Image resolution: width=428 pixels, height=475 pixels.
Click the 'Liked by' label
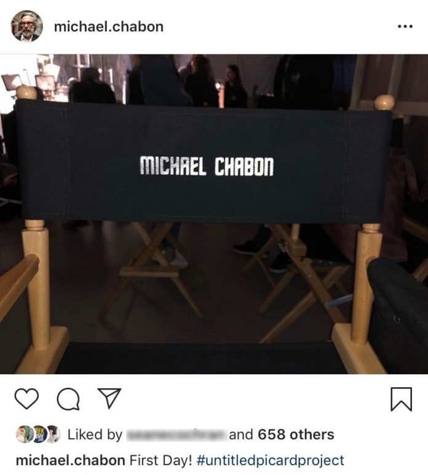(x=95, y=434)
